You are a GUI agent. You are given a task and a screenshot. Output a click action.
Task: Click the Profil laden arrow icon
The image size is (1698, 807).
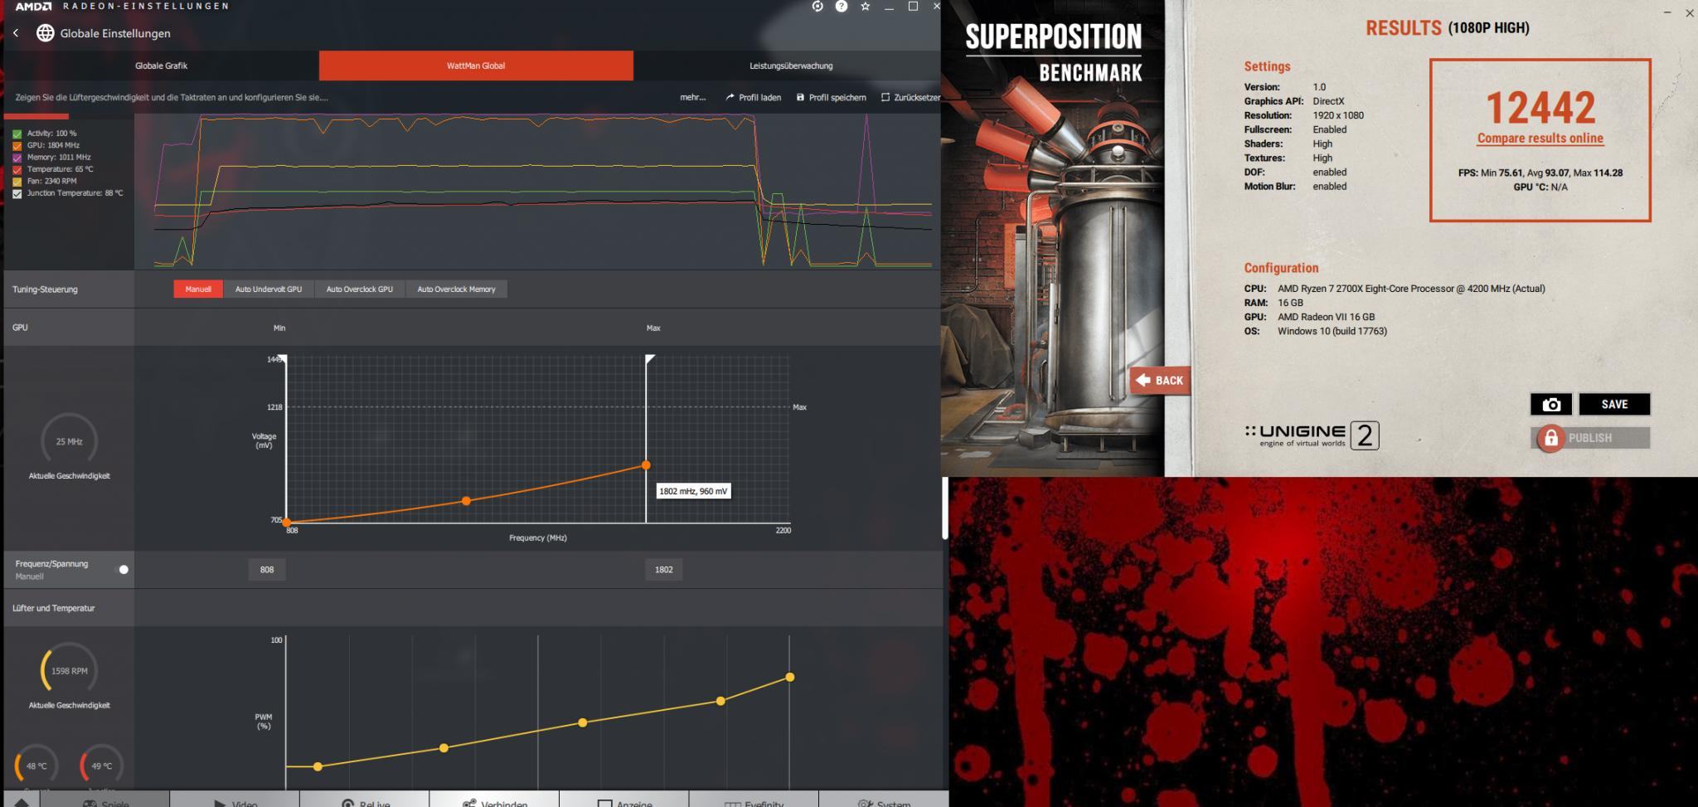[x=730, y=98]
